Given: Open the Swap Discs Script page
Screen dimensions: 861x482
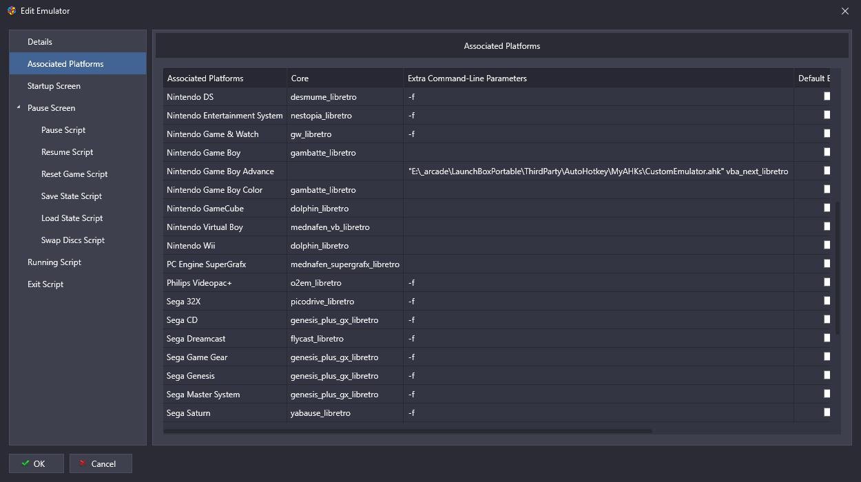Looking at the screenshot, I should [73, 240].
